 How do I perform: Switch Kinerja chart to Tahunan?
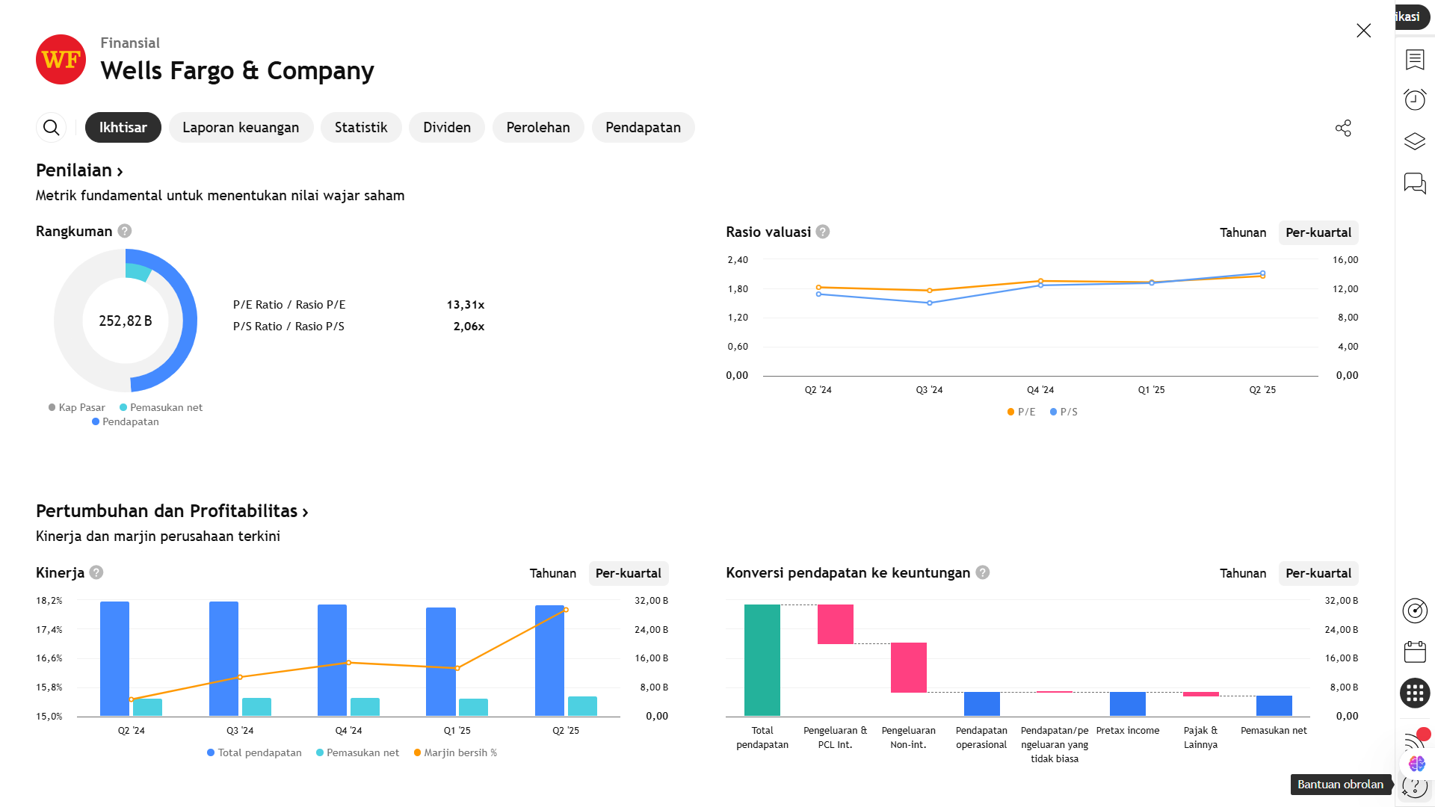[552, 573]
